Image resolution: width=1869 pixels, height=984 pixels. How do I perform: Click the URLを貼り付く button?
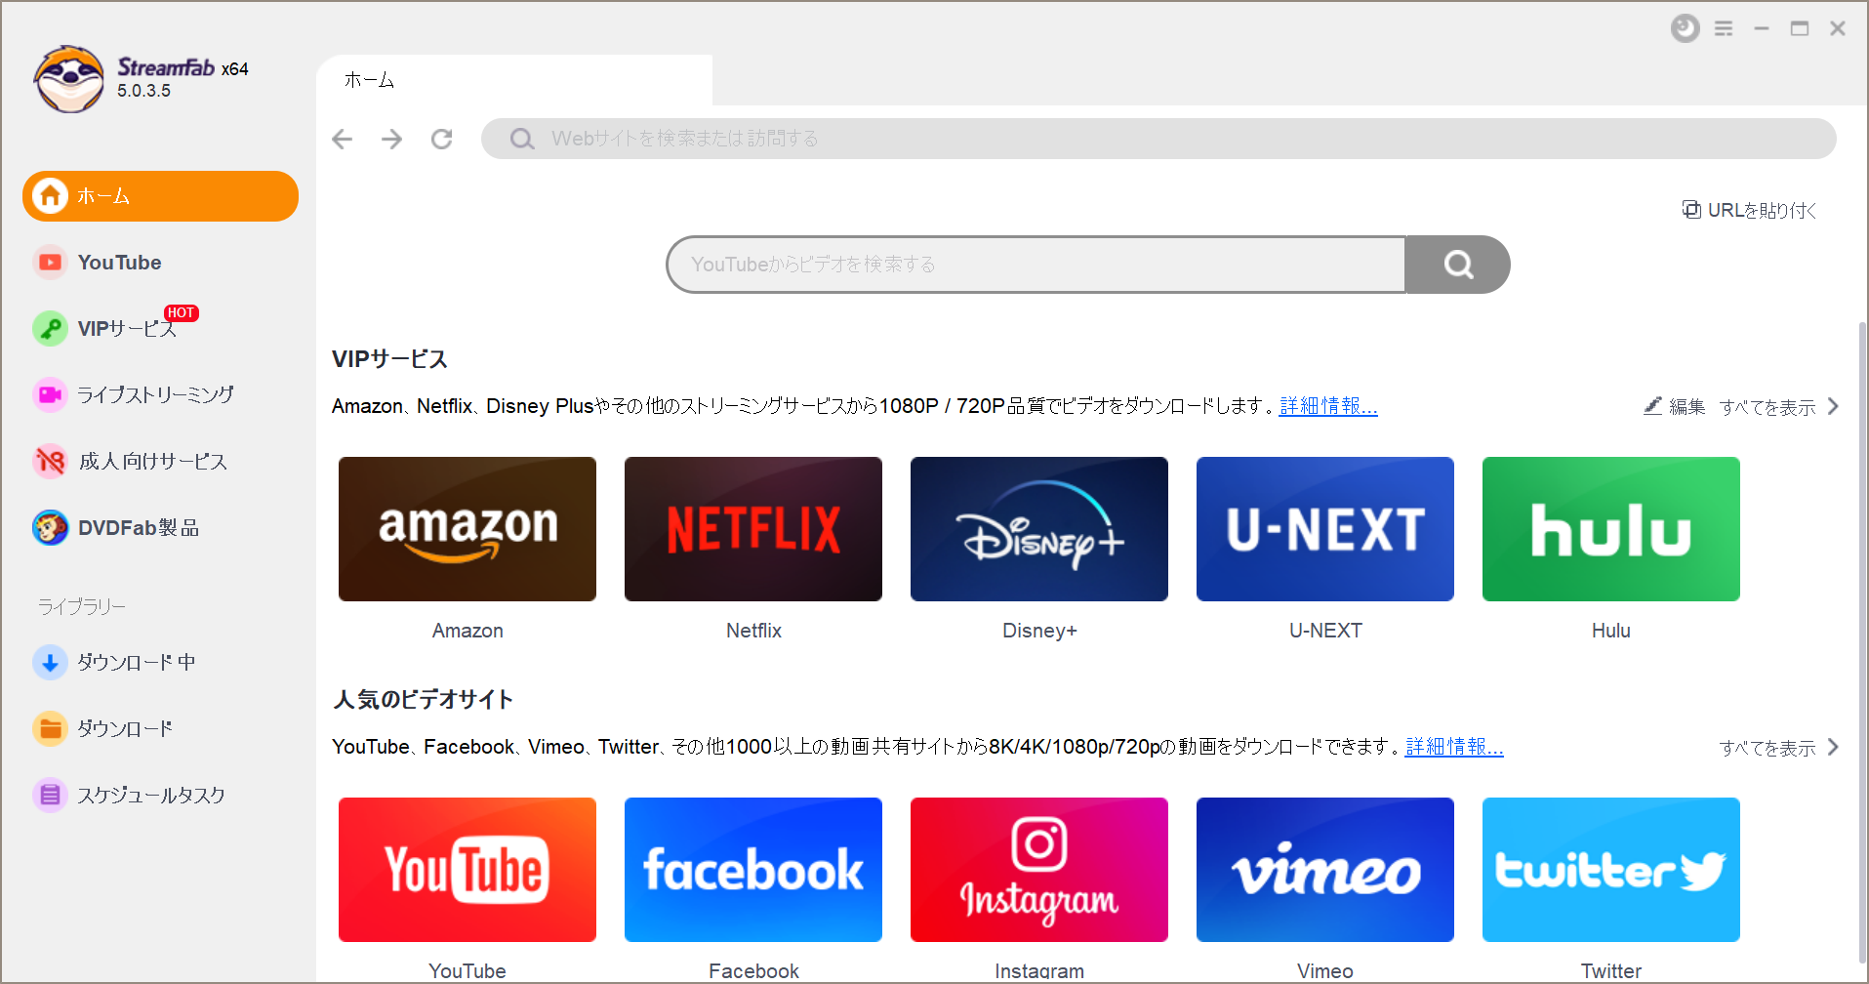pos(1749,210)
